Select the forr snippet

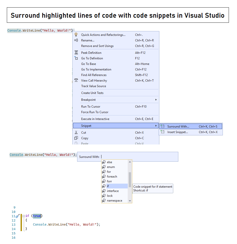click(x=115, y=181)
